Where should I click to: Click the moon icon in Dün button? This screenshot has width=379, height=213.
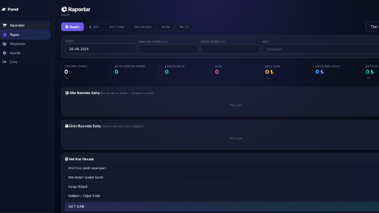point(90,27)
